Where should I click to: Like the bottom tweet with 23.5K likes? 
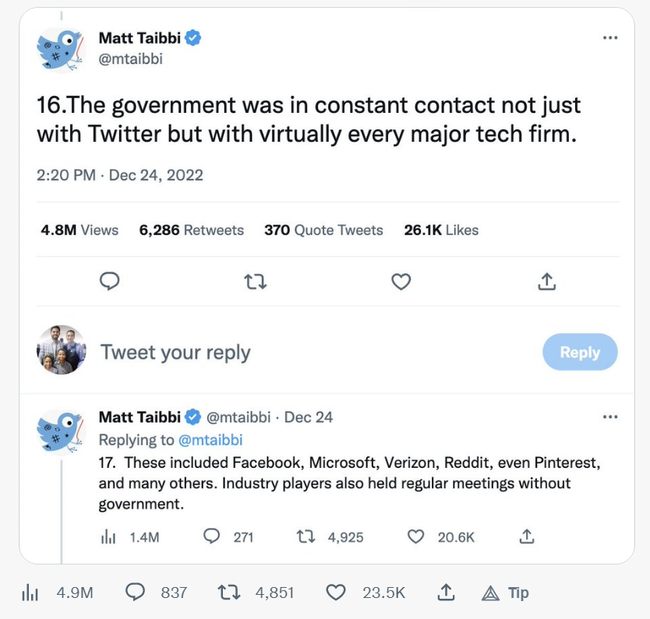click(336, 593)
